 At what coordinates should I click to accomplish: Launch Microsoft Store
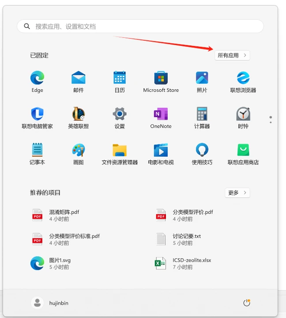tap(161, 82)
